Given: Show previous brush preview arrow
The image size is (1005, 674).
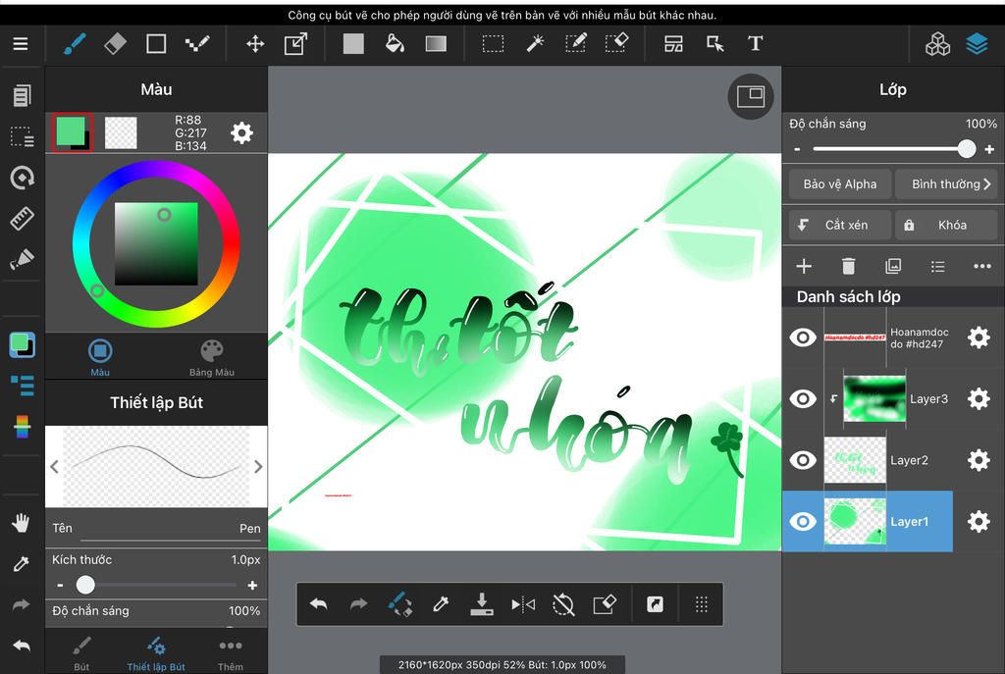Looking at the screenshot, I should [x=55, y=466].
